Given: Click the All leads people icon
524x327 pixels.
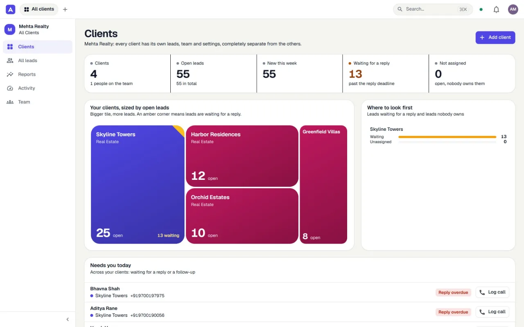Looking at the screenshot, I should 10,60.
